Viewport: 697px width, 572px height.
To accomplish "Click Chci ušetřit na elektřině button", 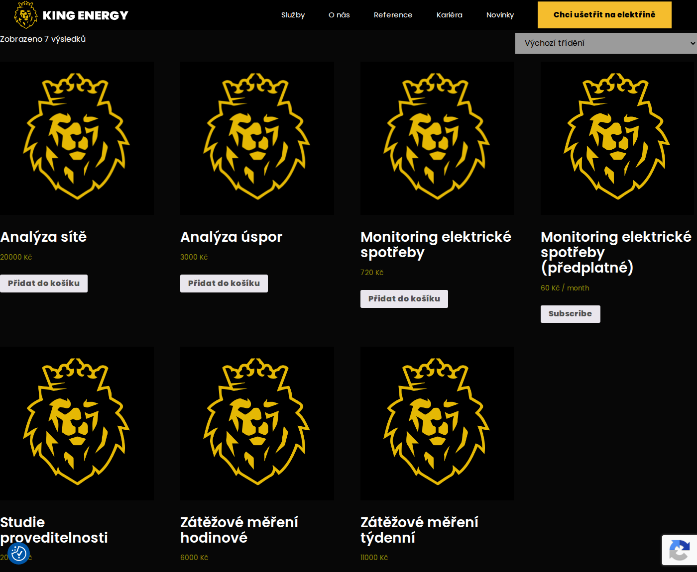I will [x=604, y=15].
